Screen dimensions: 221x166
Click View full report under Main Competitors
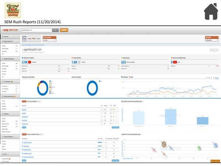[115, 160]
